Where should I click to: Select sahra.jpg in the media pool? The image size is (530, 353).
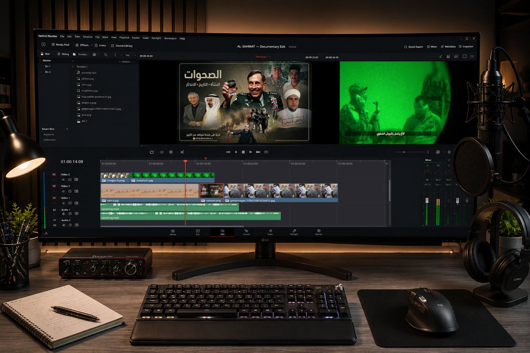[x=84, y=85]
